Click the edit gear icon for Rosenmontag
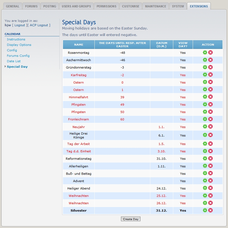 click(205, 52)
